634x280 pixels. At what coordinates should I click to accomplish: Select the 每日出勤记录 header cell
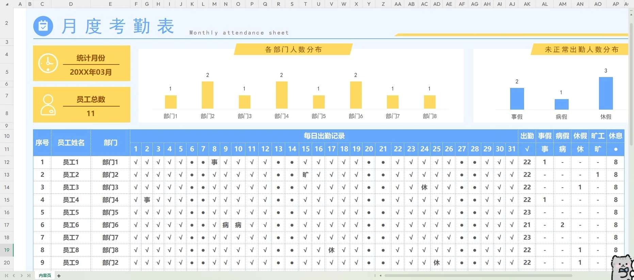pos(324,136)
